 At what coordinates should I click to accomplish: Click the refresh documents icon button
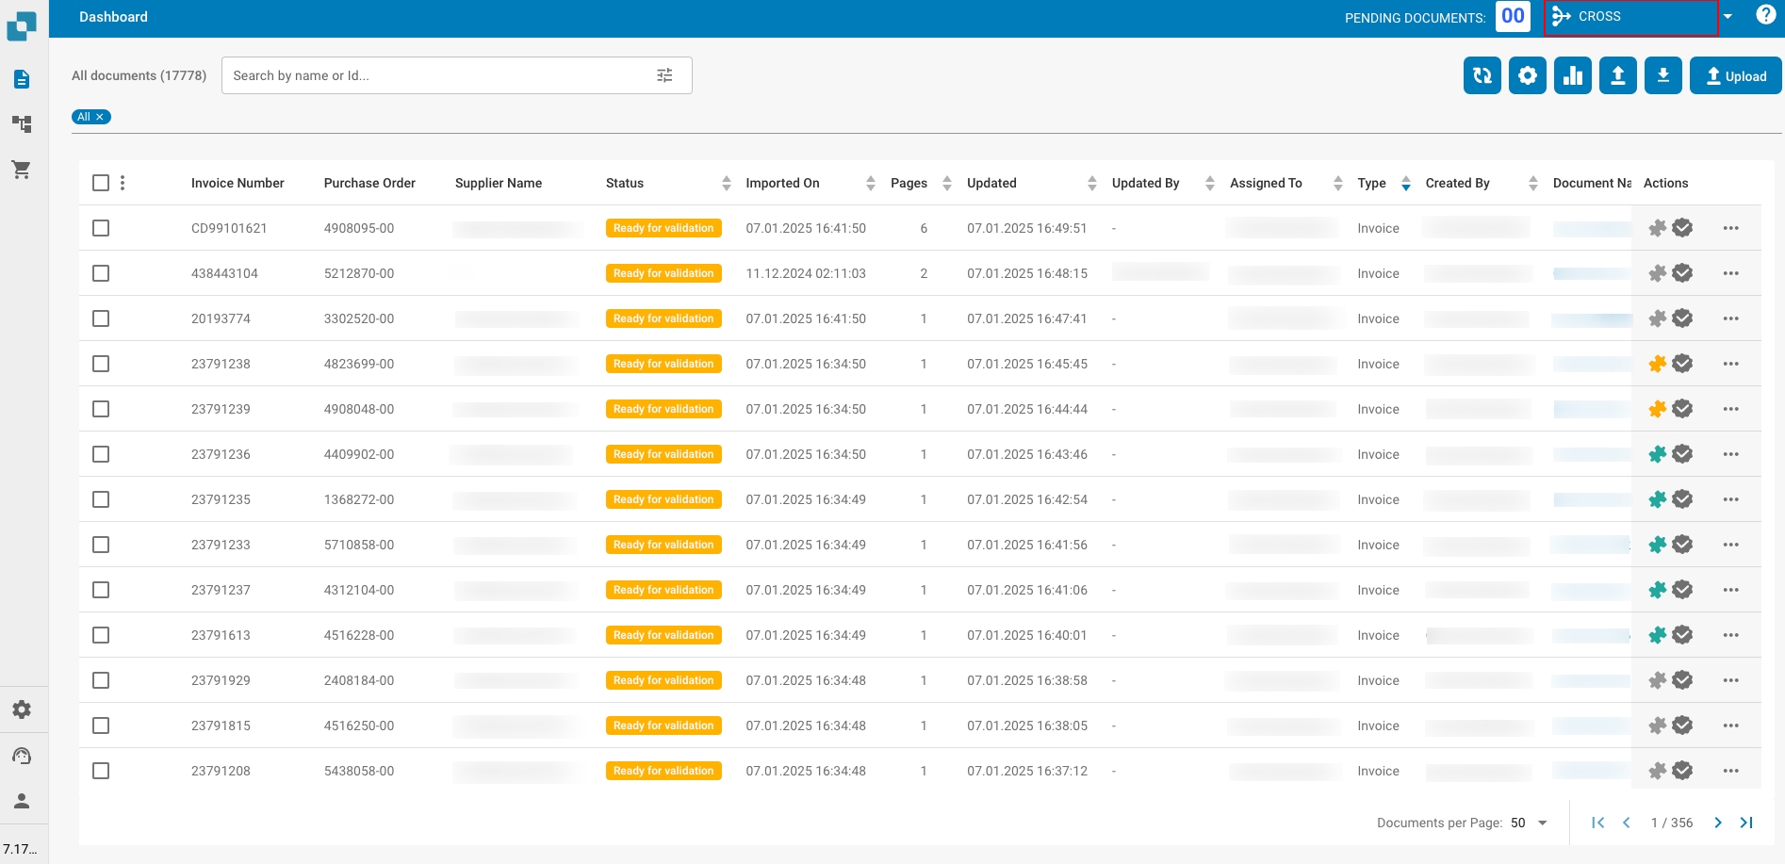pos(1482,75)
